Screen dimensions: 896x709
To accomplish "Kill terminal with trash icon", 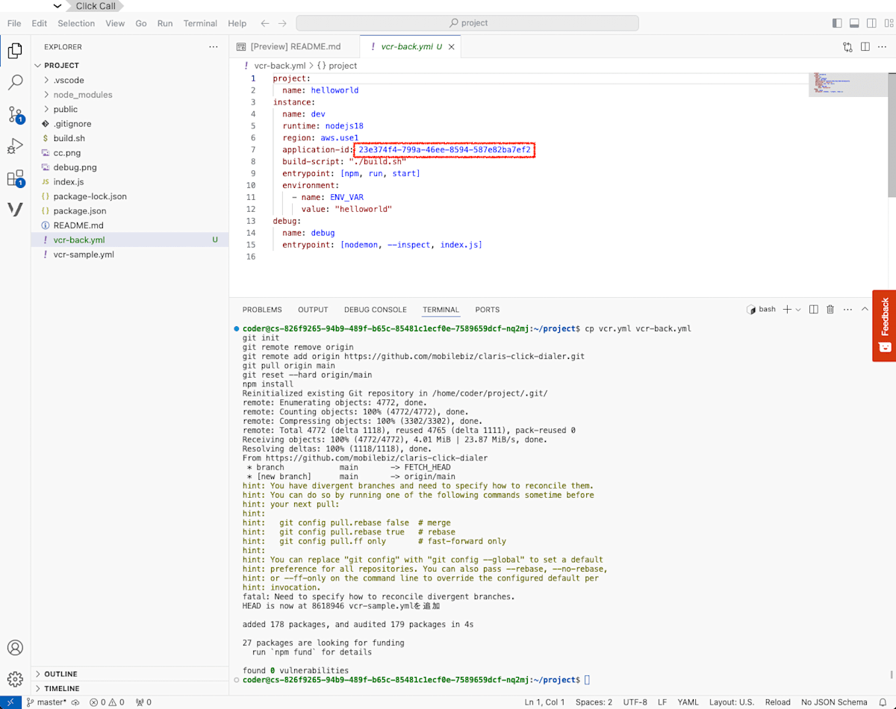I will [830, 309].
